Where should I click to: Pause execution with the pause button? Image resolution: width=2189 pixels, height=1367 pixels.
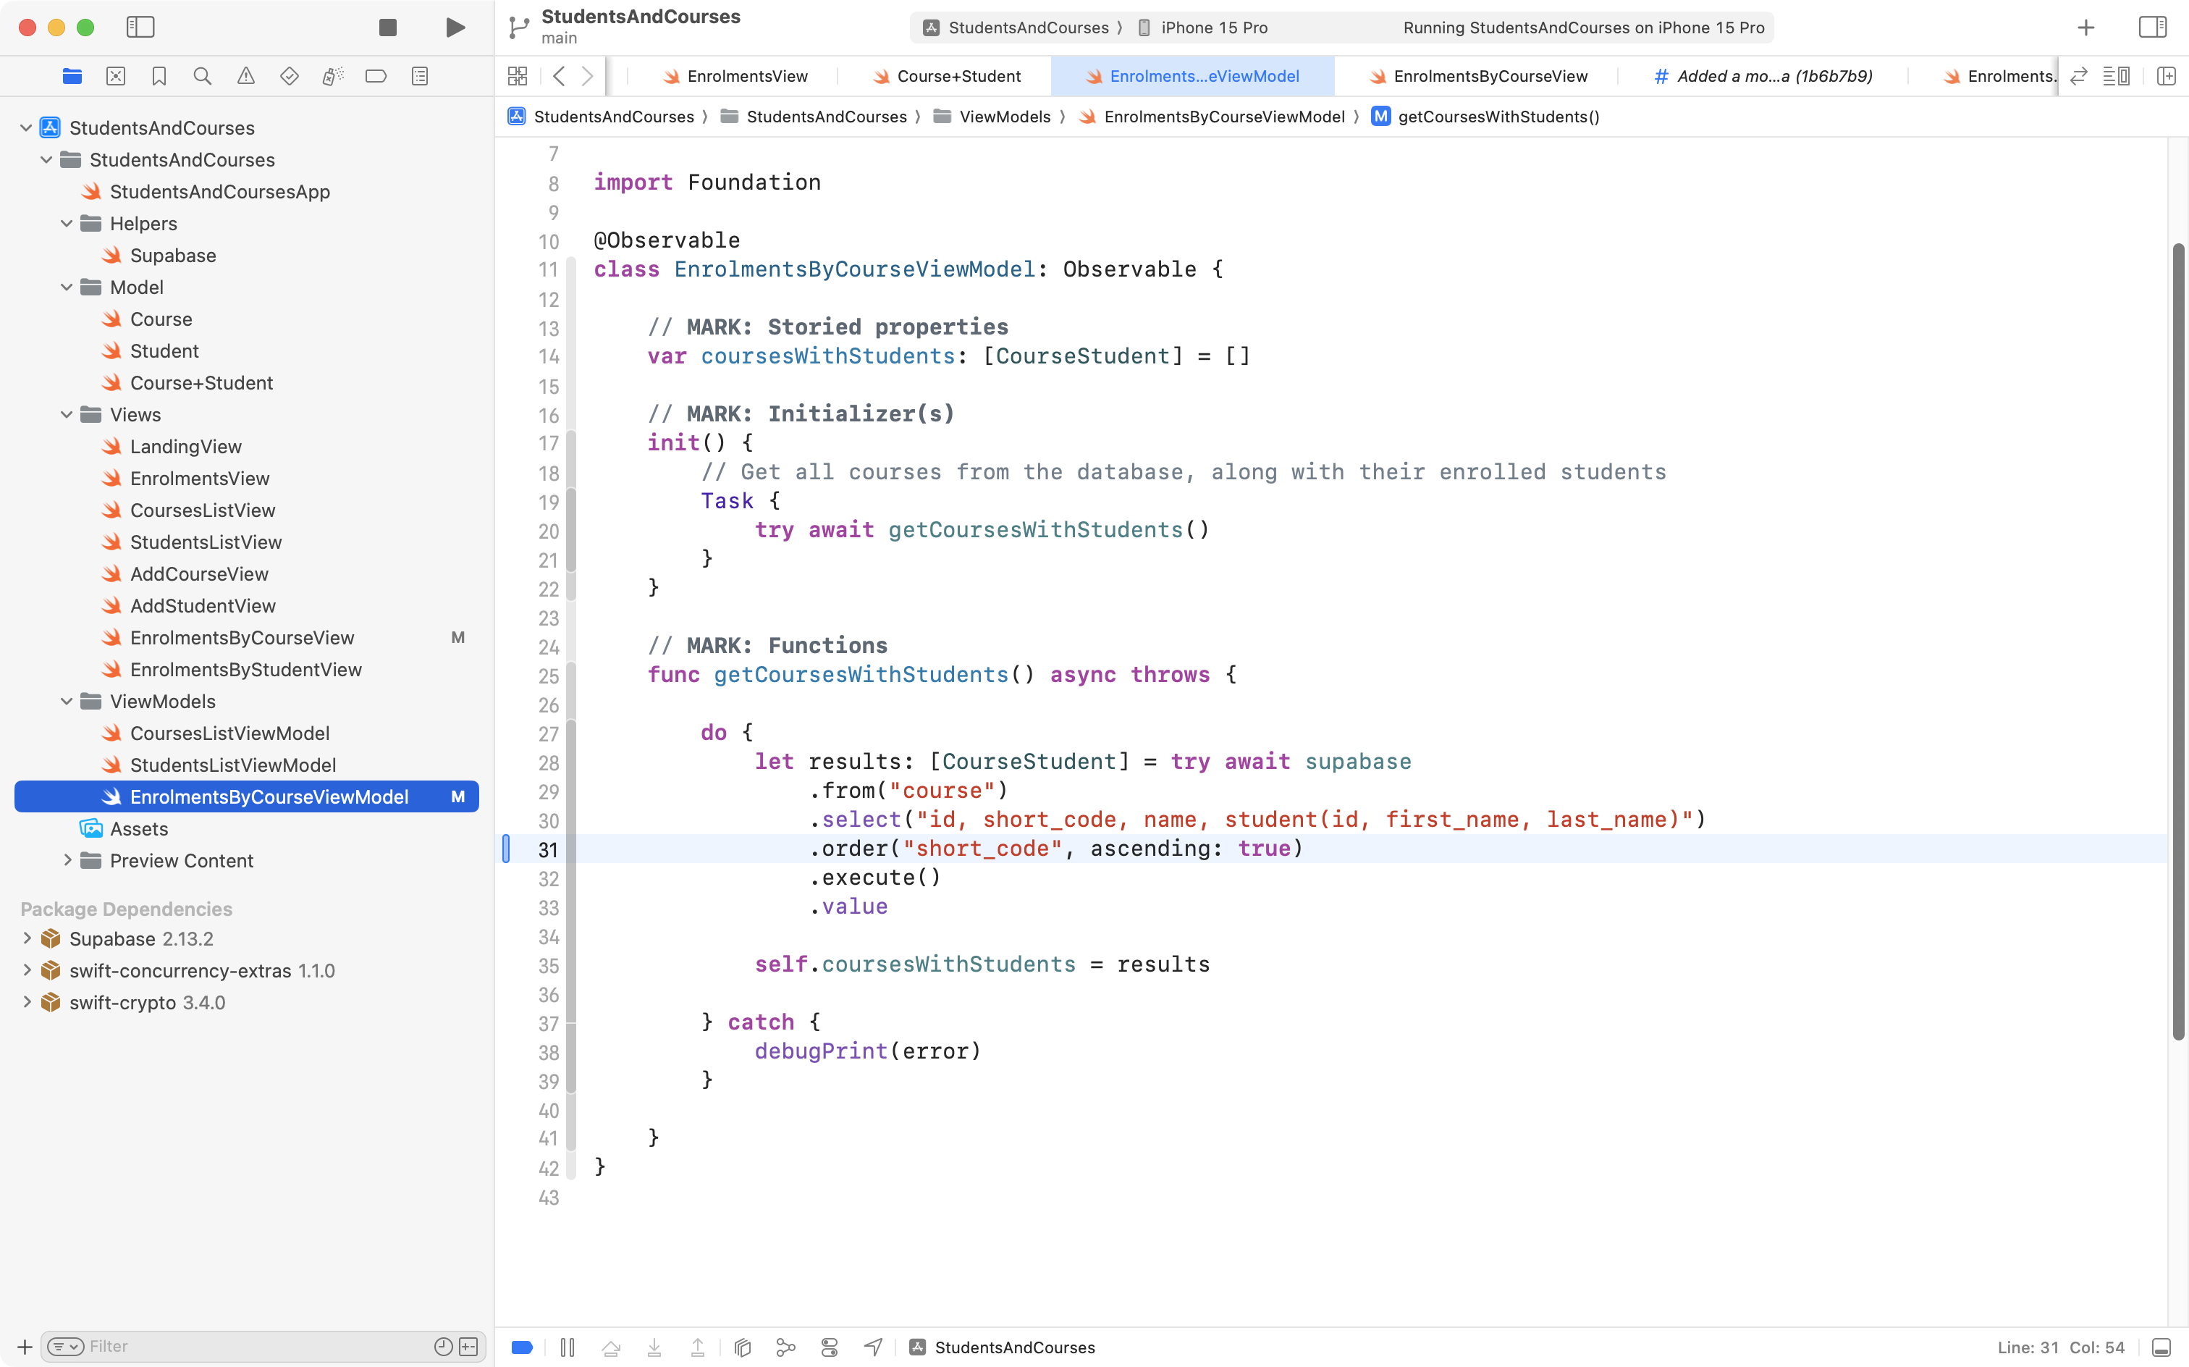click(568, 1347)
